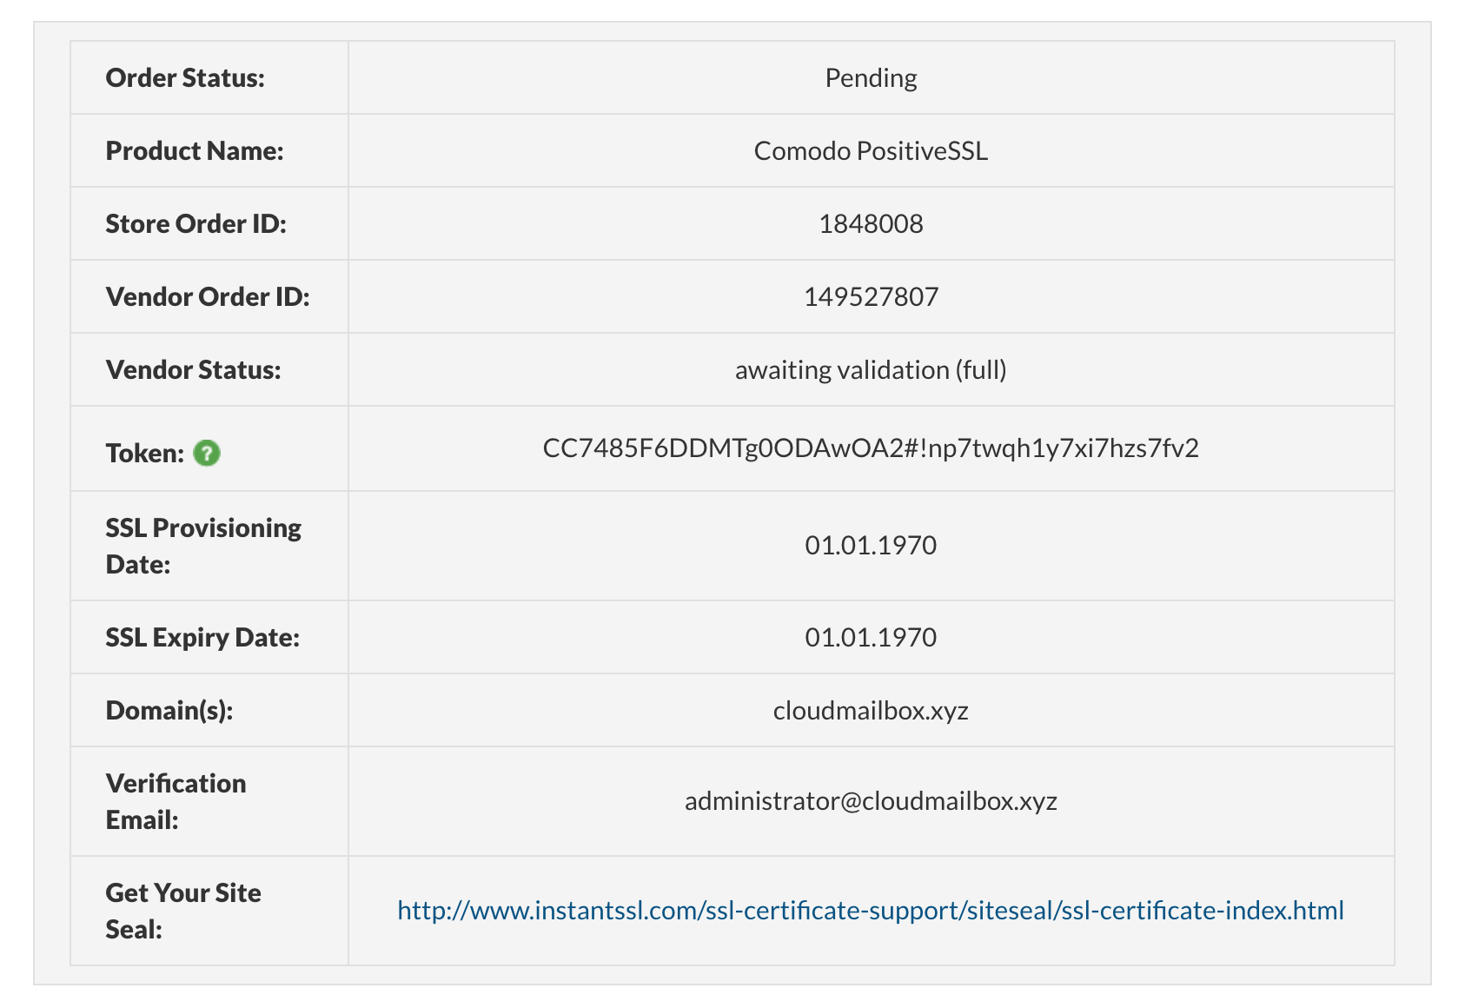Click the Product Name label
Viewport: 1465px width, 1008px height.
tap(195, 151)
